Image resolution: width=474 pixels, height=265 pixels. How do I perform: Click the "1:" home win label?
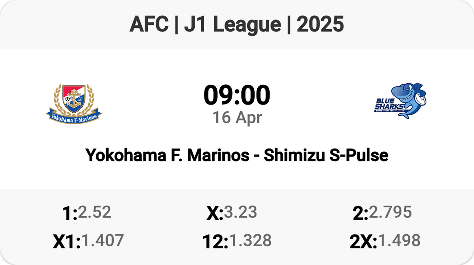click(x=70, y=213)
